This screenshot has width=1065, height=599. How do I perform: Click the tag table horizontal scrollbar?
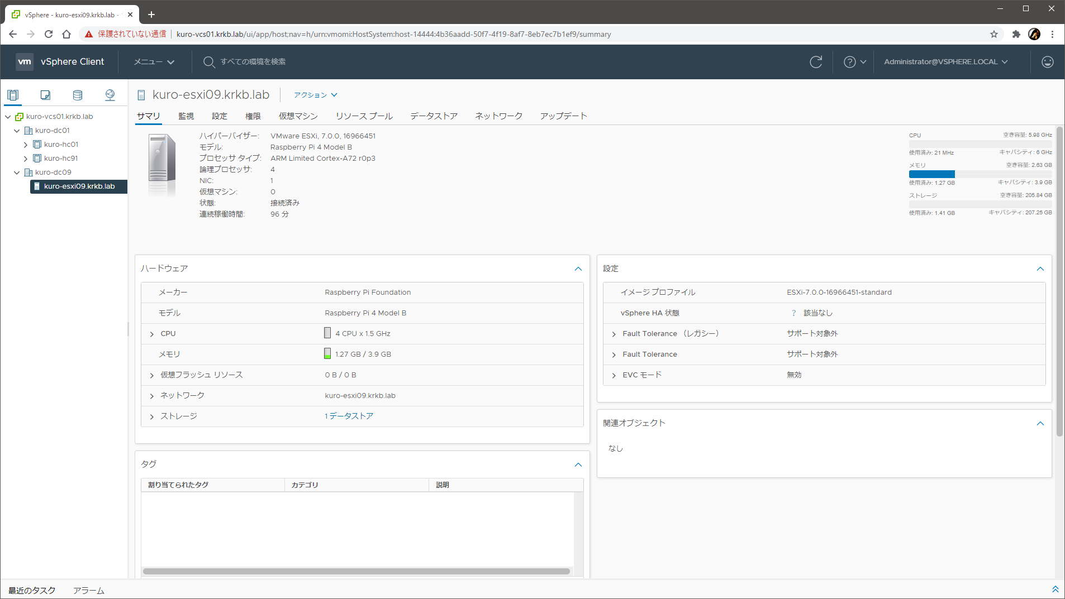pyautogui.click(x=356, y=571)
